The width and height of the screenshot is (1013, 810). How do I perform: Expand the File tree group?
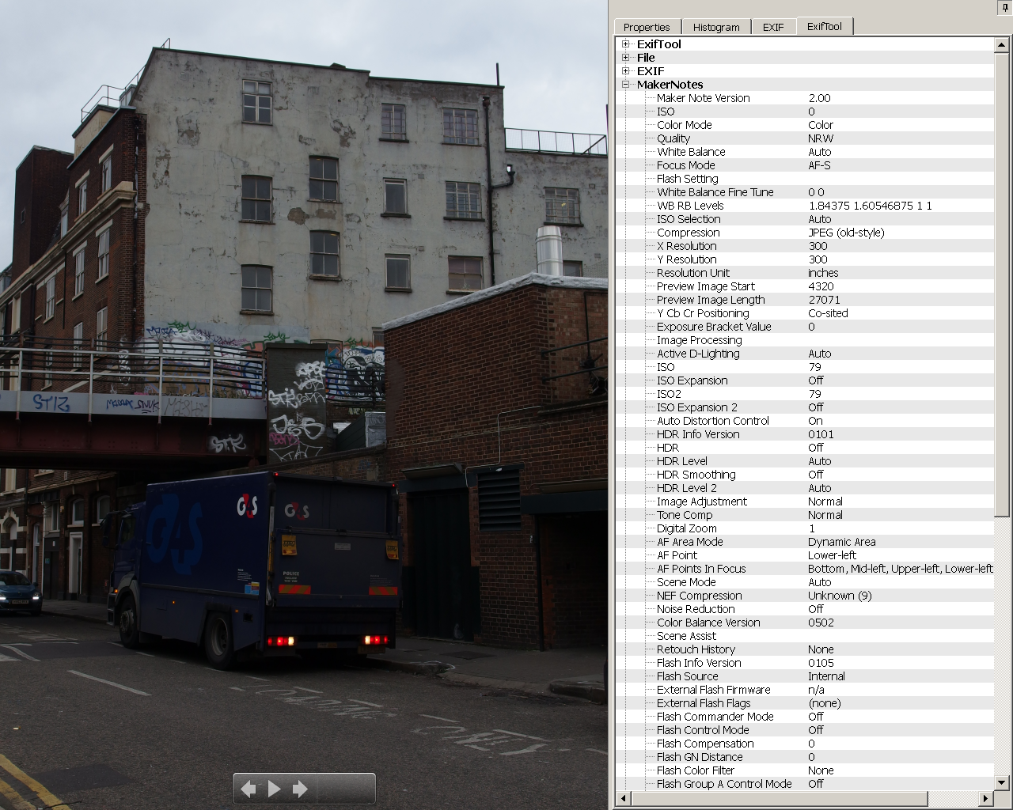(626, 58)
